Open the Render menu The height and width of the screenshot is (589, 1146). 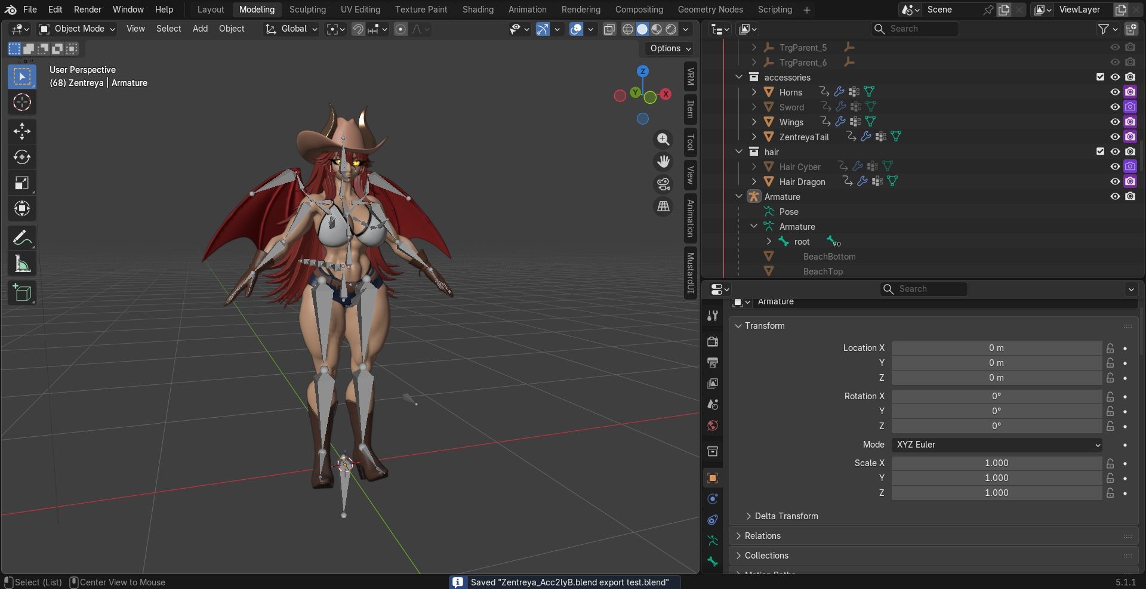coord(87,10)
